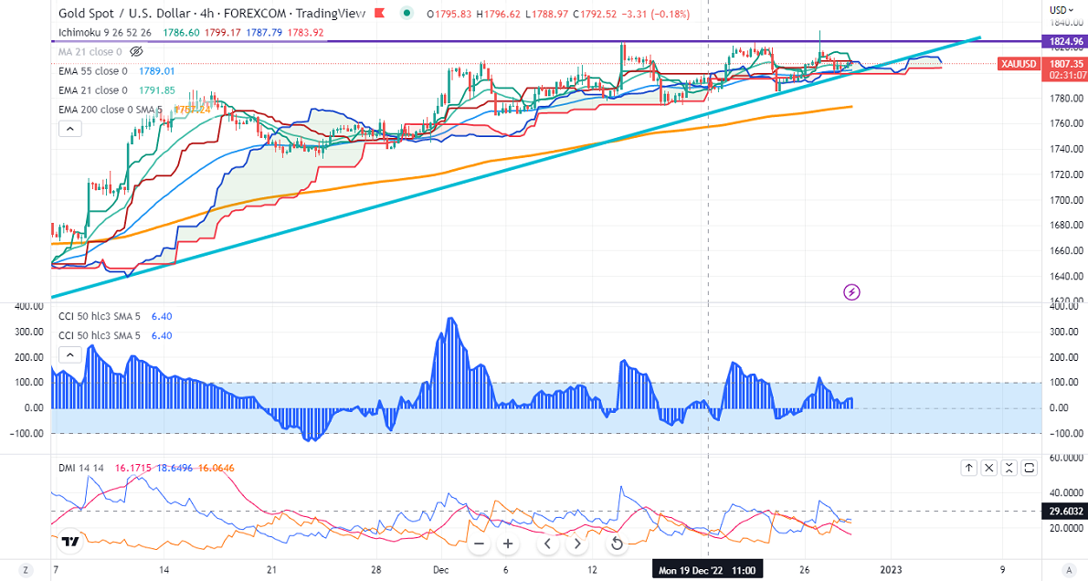
Task: Maximize the DMI pane
Action: pyautogui.click(x=1030, y=468)
